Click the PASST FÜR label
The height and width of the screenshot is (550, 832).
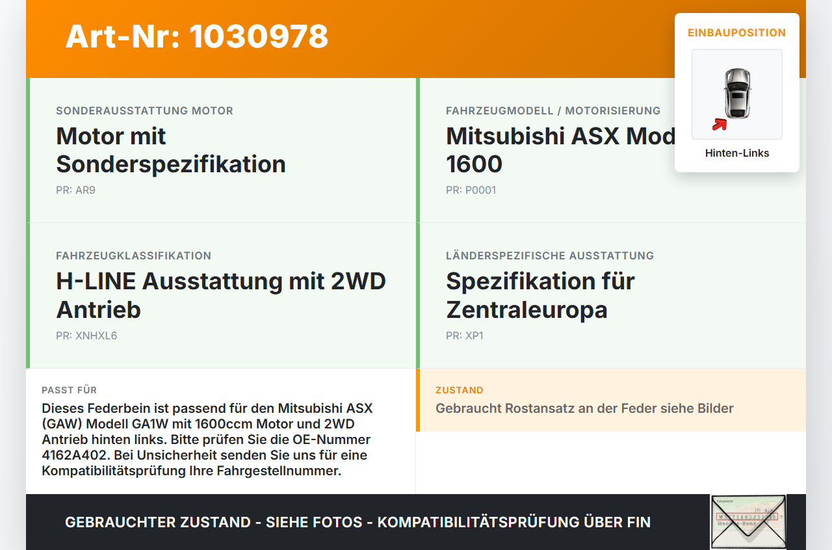(70, 390)
